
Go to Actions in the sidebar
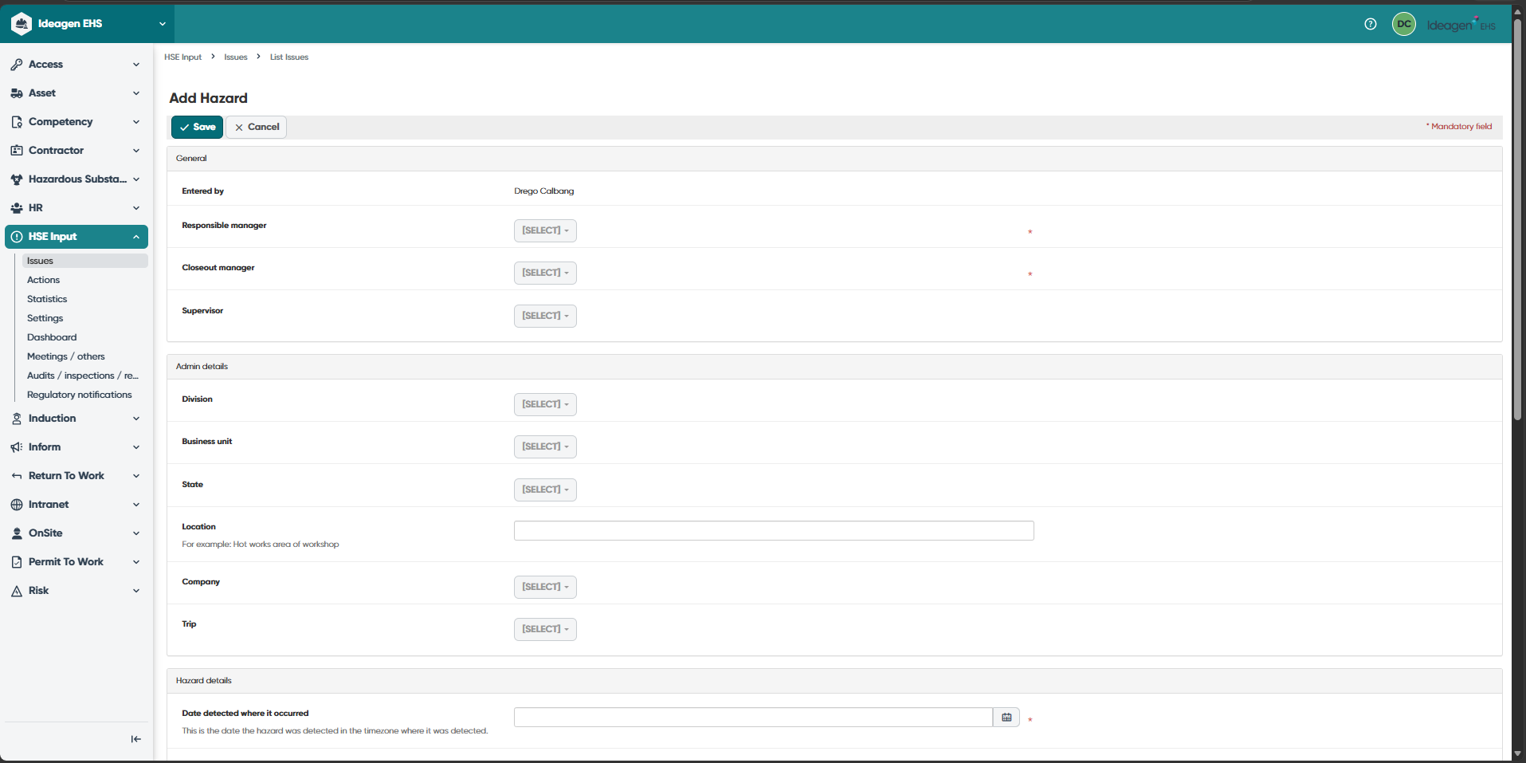point(44,280)
